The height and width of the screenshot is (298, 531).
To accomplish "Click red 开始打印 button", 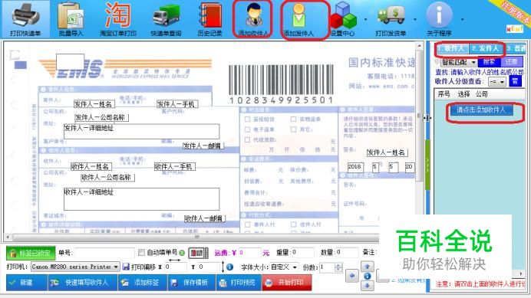I will pos(287,283).
